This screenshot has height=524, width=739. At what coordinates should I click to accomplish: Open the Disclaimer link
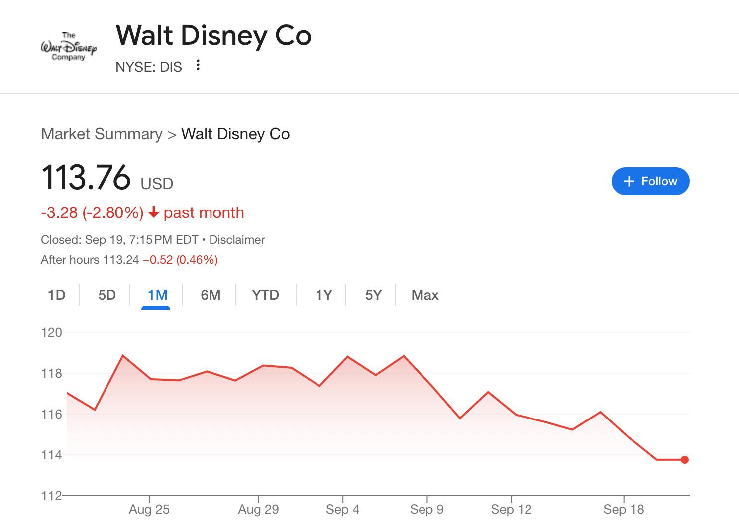(237, 240)
